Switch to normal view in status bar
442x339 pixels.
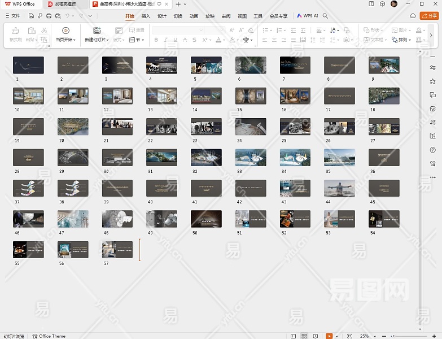click(x=294, y=336)
